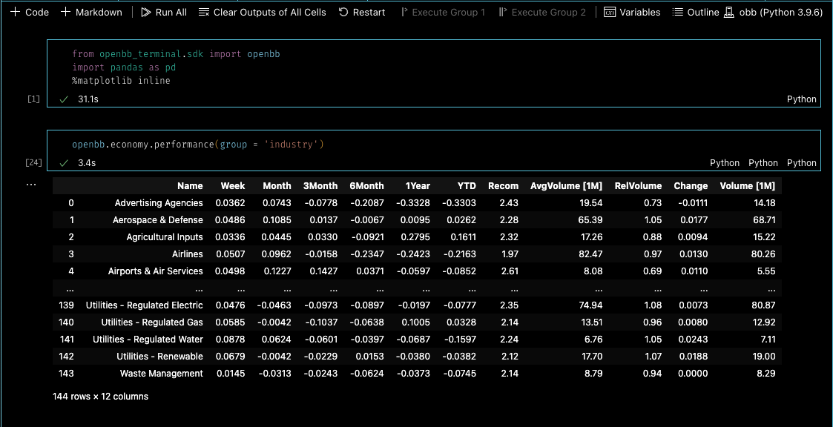Select Utilities - Regulated Gas cell

[152, 322]
